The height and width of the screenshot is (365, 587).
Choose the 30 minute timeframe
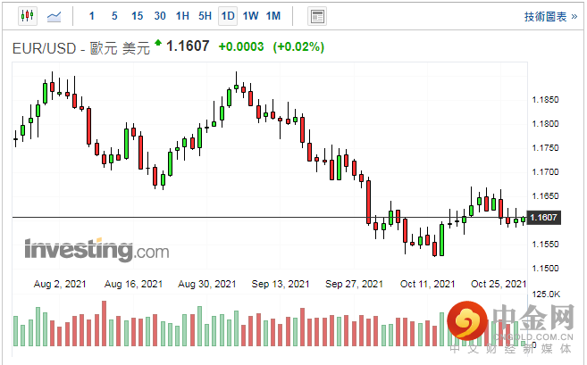pos(160,16)
